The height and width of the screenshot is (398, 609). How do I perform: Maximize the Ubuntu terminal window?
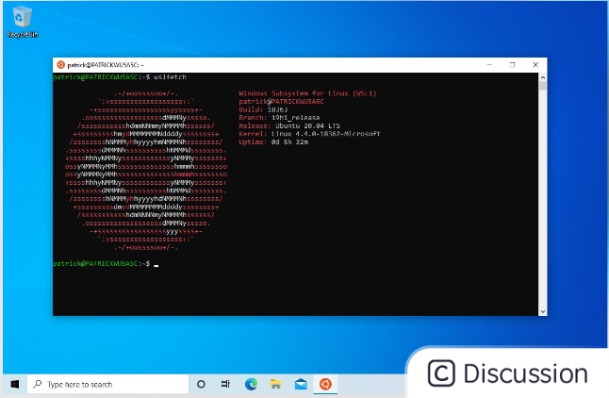pos(512,65)
